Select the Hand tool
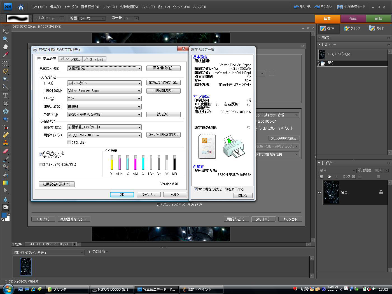Viewport: 392px width, 294px height. [x=5, y=47]
